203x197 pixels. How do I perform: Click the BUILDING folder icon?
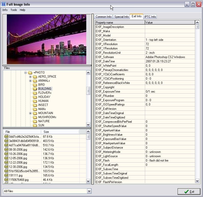point(35,89)
